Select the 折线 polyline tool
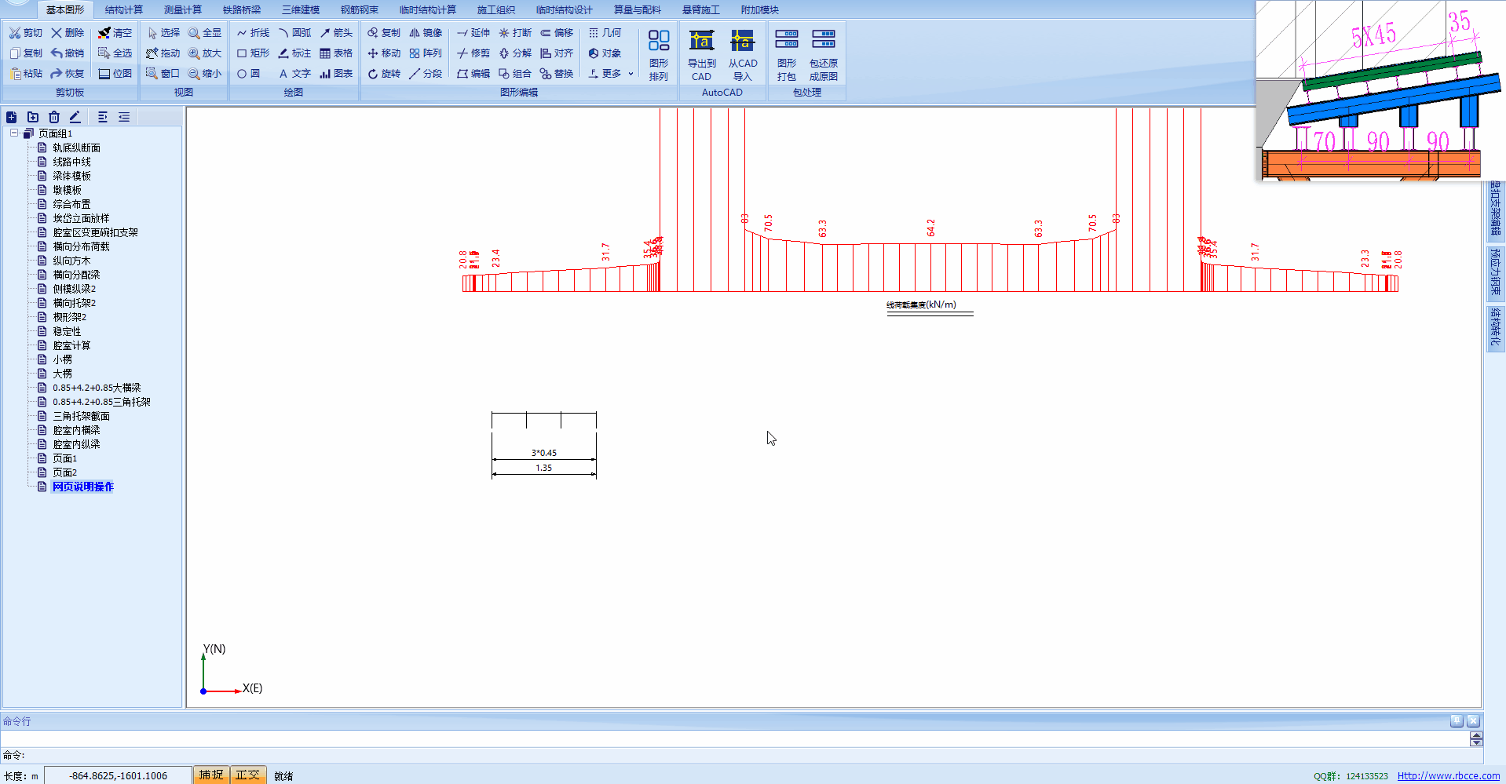Image resolution: width=1506 pixels, height=784 pixels. 253,33
